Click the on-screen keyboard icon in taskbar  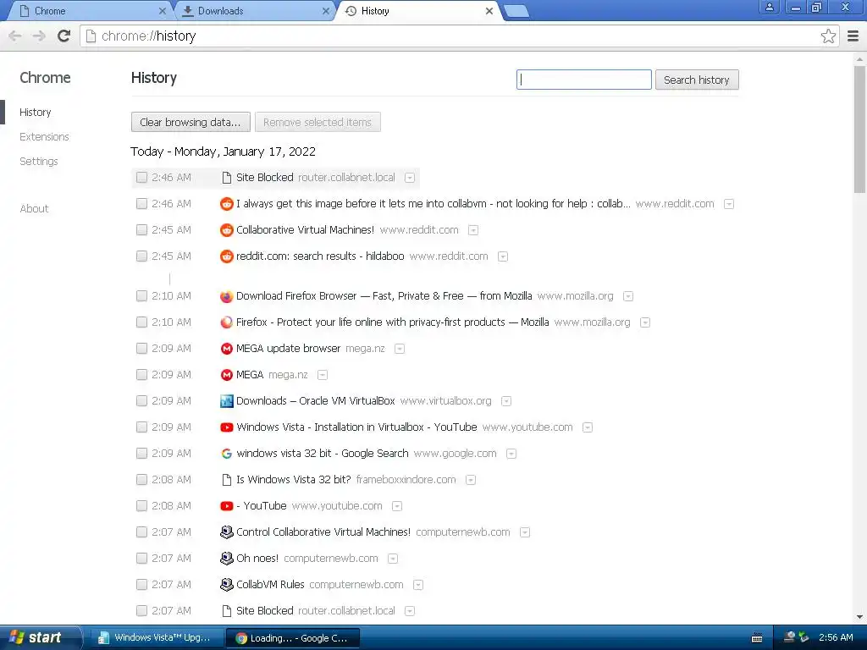(757, 638)
